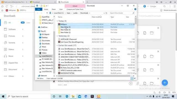Click Users in the address breadcrumb

click(x=68, y=13)
